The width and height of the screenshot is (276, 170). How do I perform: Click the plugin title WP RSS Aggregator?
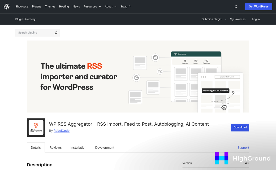[129, 124]
